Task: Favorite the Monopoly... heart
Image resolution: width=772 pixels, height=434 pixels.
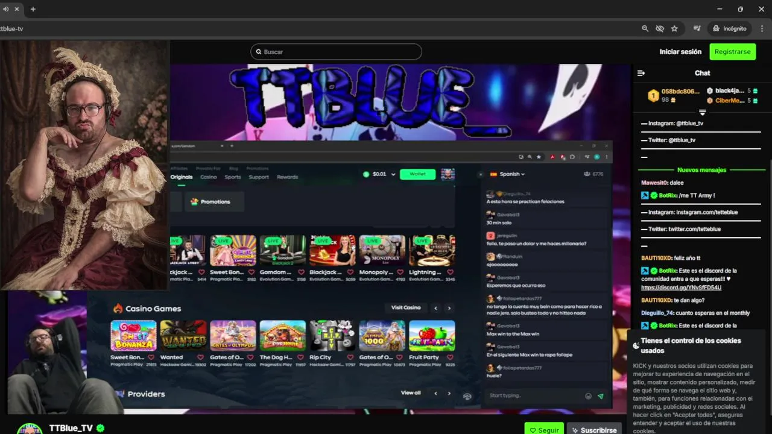Action: coord(400,272)
